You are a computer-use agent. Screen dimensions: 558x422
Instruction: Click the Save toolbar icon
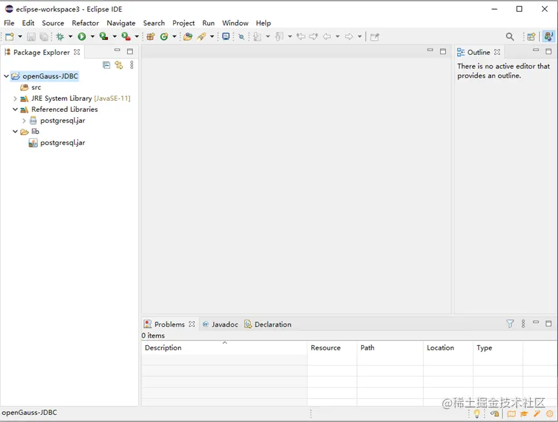[31, 37]
